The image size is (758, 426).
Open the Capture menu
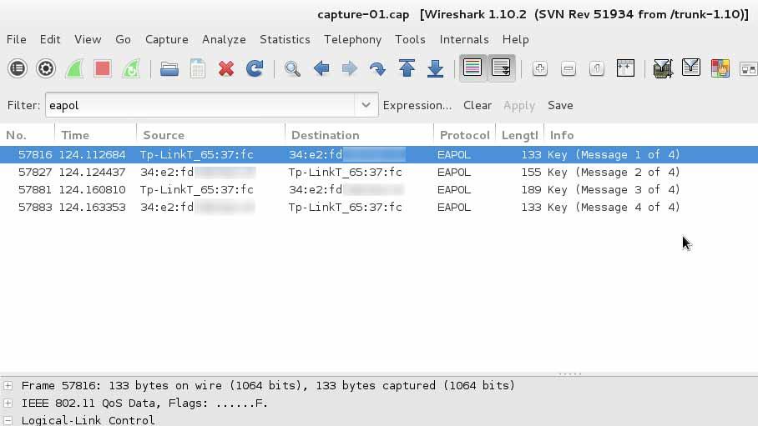167,40
